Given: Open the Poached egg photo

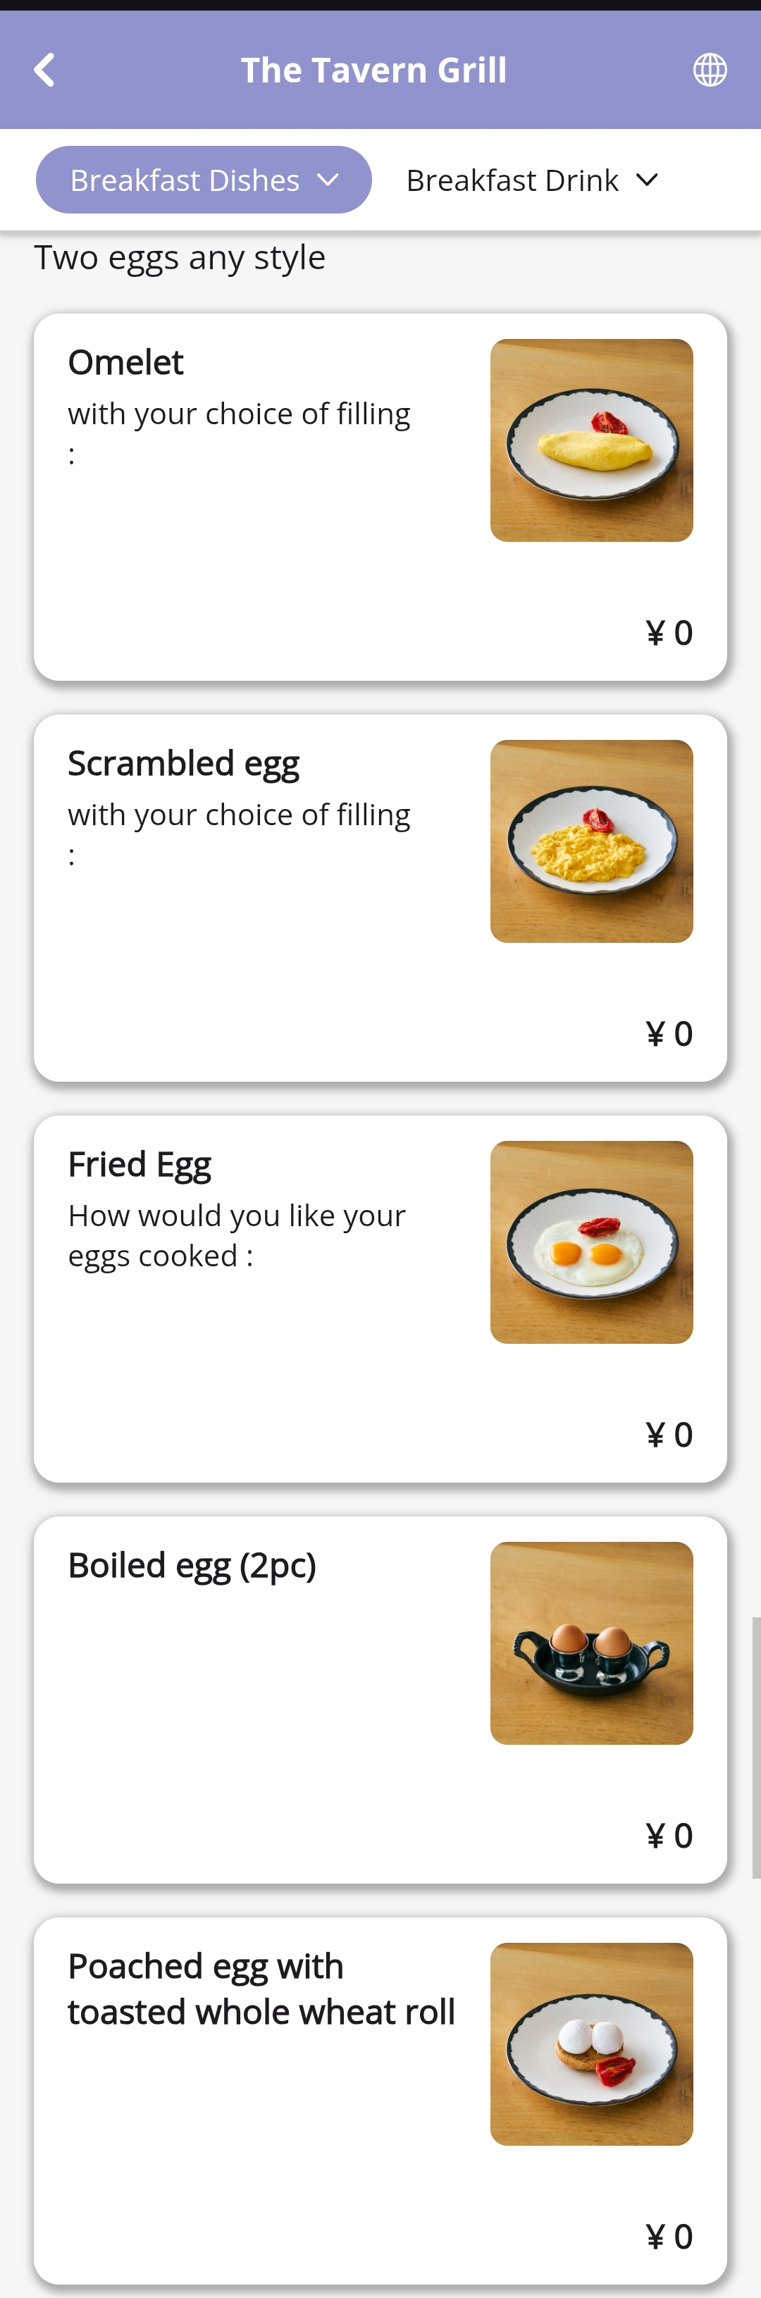Looking at the screenshot, I should coord(591,2044).
